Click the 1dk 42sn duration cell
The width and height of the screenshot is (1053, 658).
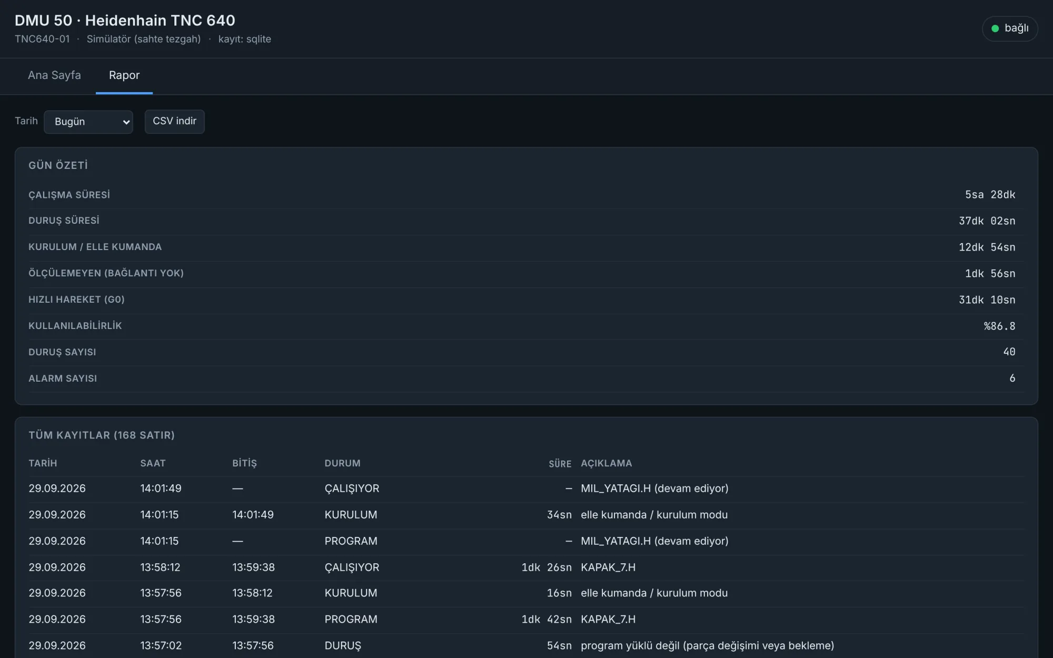pos(547,620)
